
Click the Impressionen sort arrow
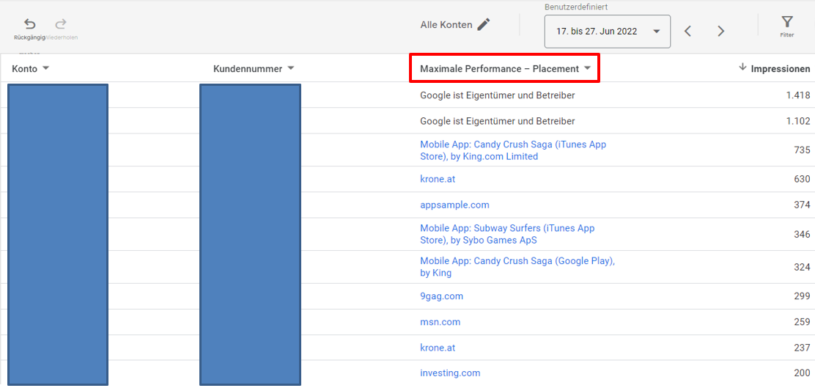tap(742, 67)
